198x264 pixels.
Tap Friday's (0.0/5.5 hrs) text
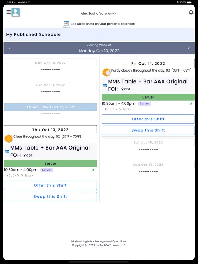point(118,109)
